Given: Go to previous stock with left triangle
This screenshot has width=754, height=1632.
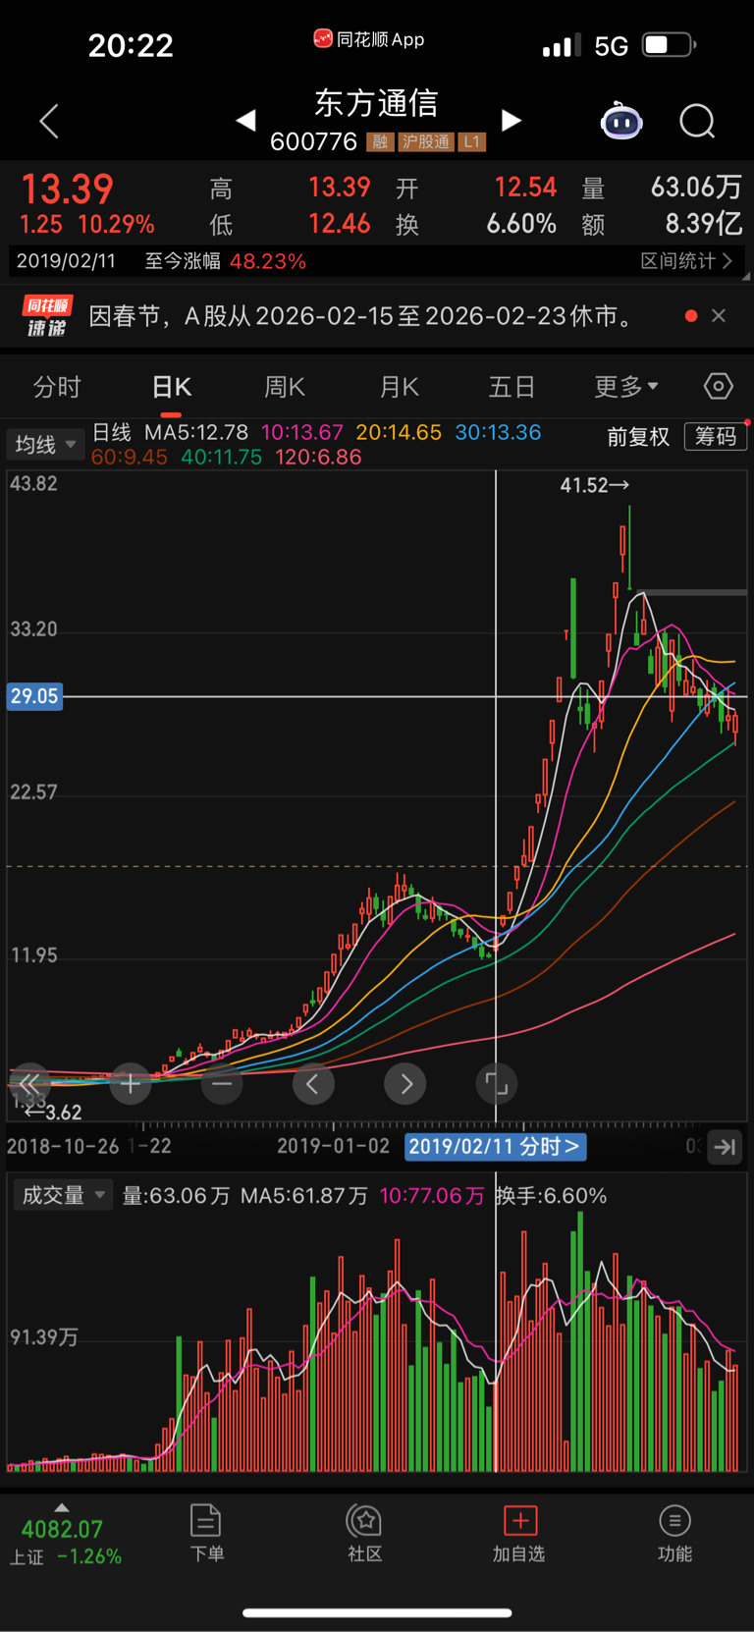Looking at the screenshot, I should 246,121.
